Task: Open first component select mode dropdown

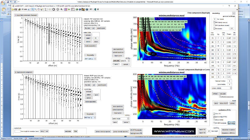Action: 125,61
